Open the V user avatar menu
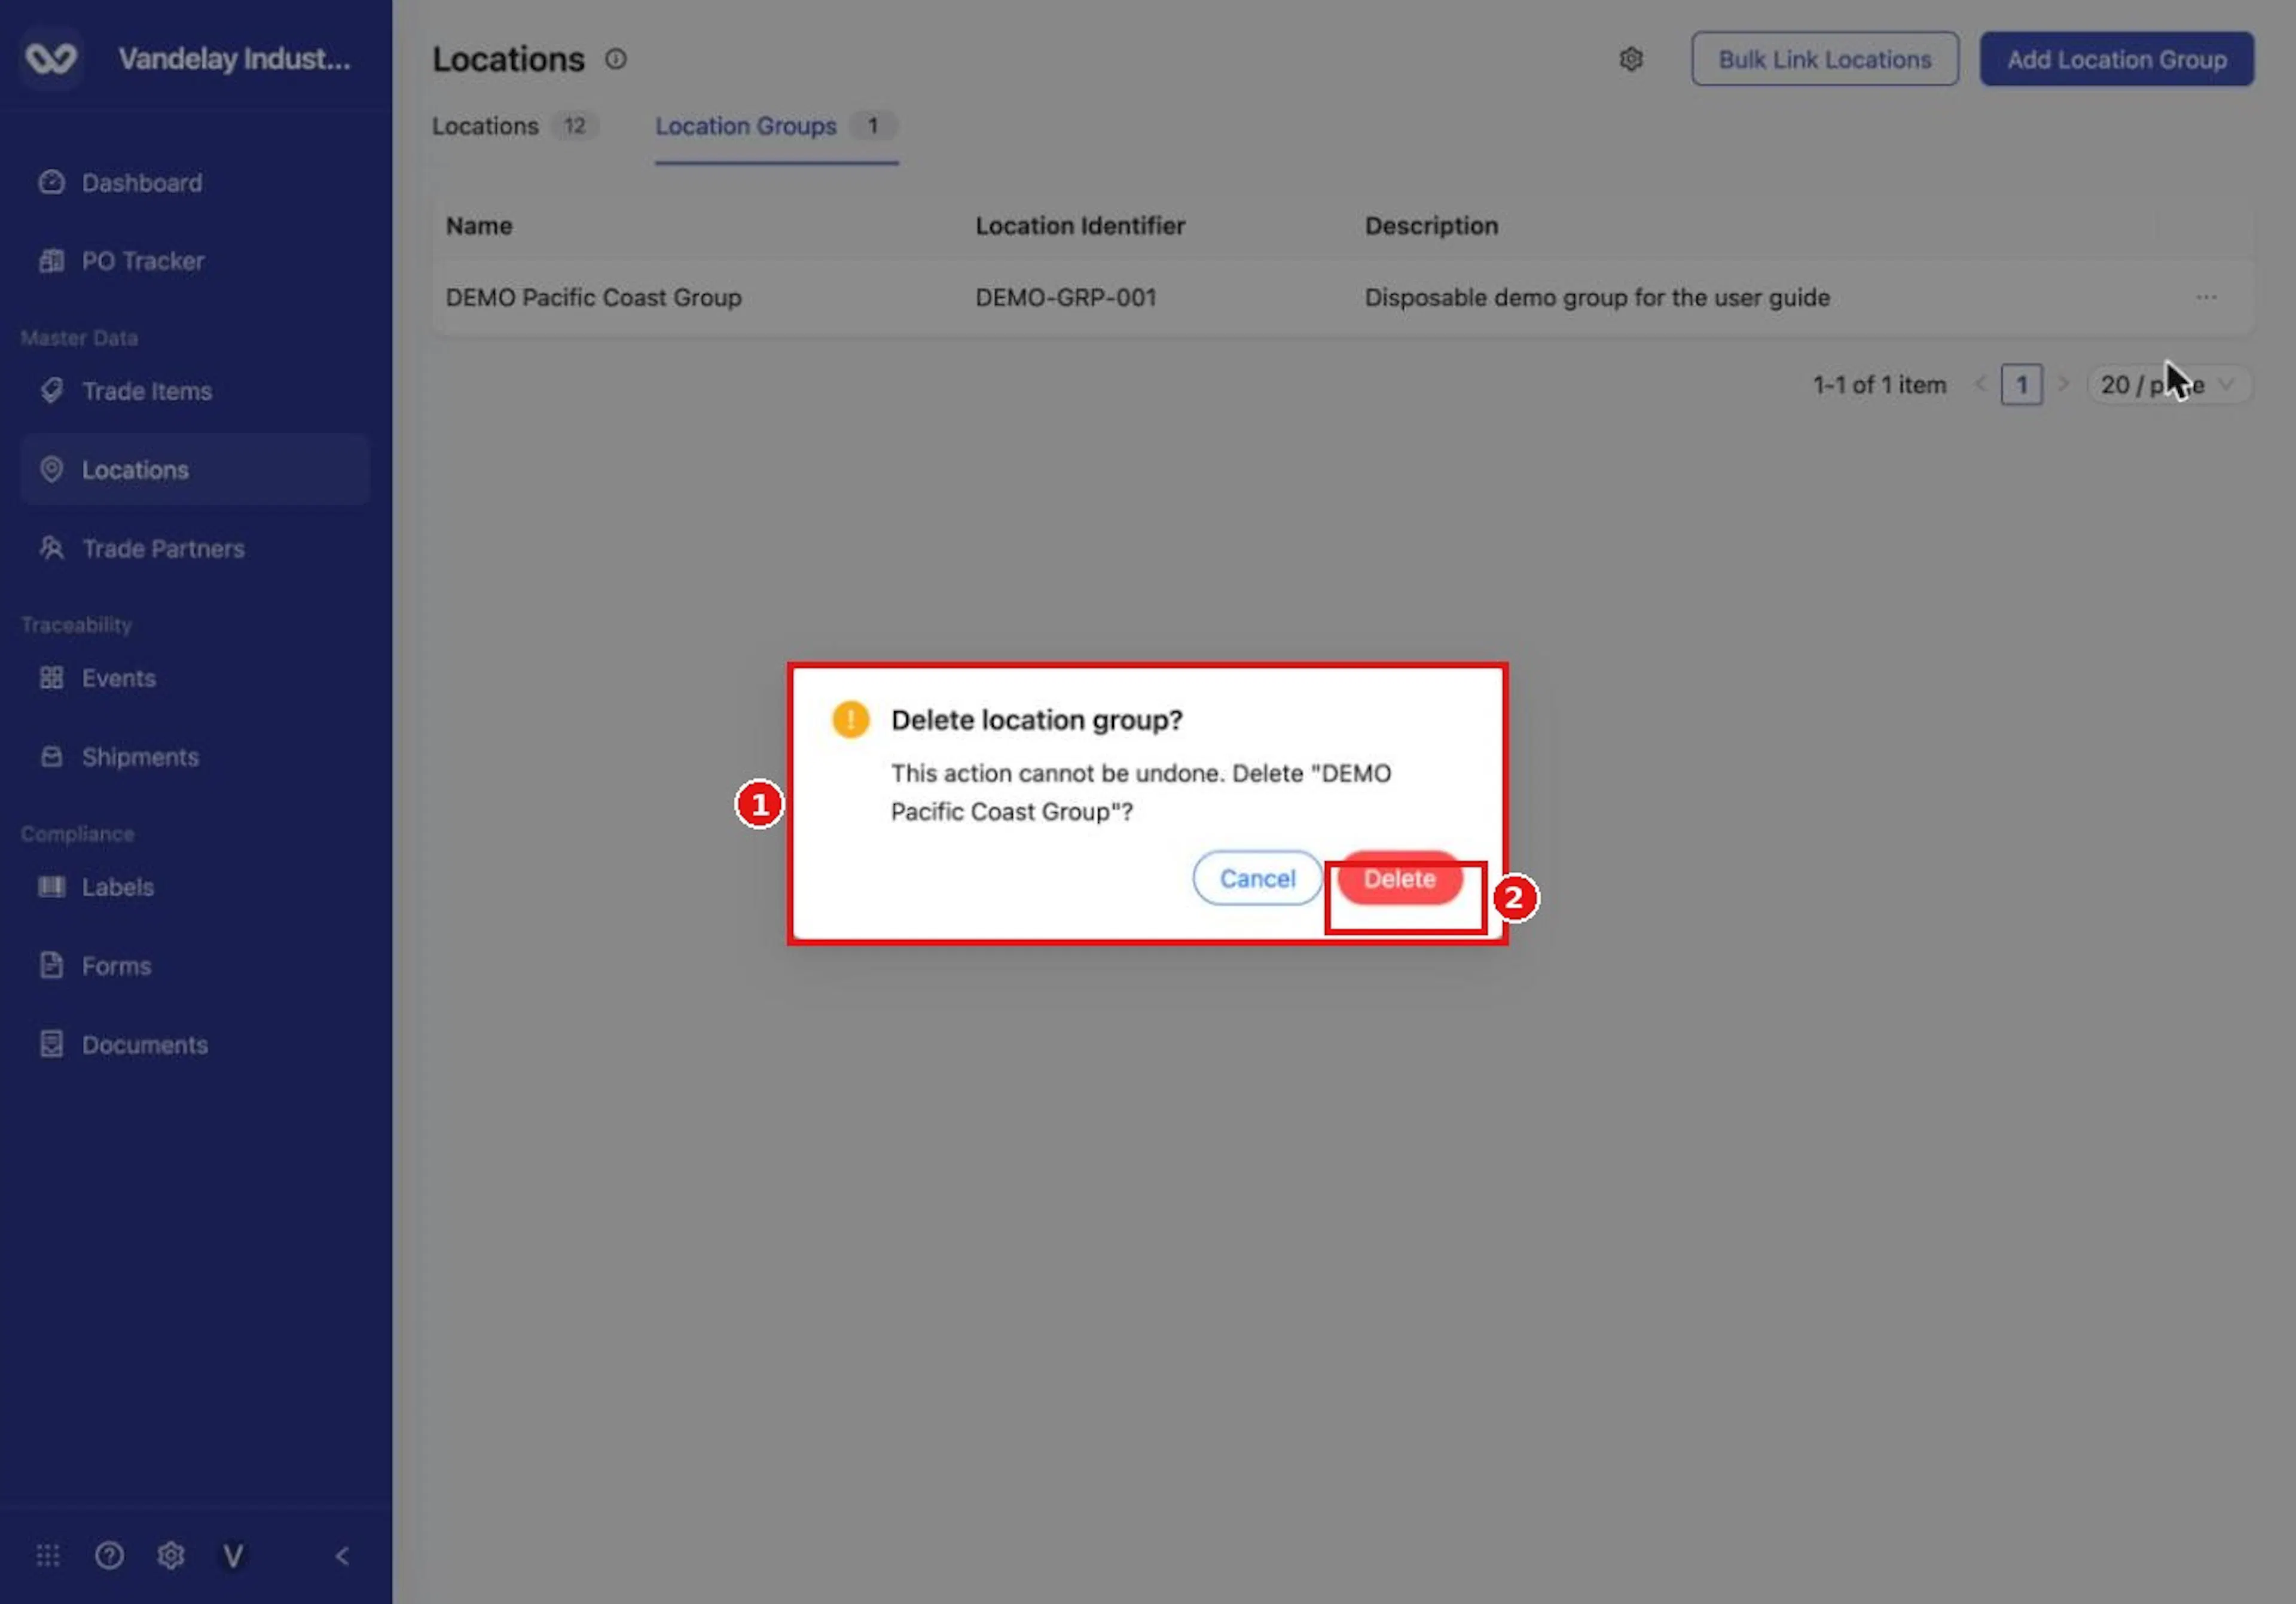This screenshot has width=2296, height=1604. coord(233,1556)
